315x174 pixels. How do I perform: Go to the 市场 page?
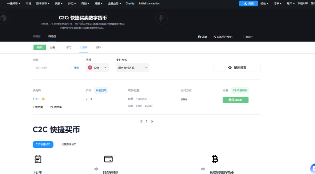pos(28,3)
